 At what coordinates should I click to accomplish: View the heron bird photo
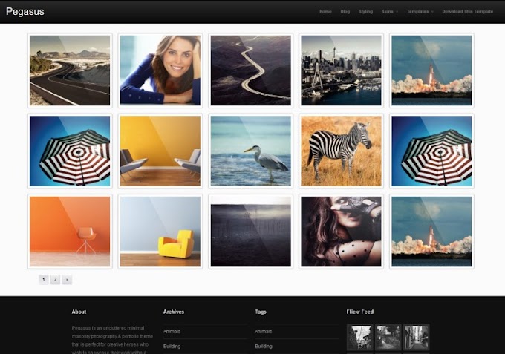click(250, 151)
